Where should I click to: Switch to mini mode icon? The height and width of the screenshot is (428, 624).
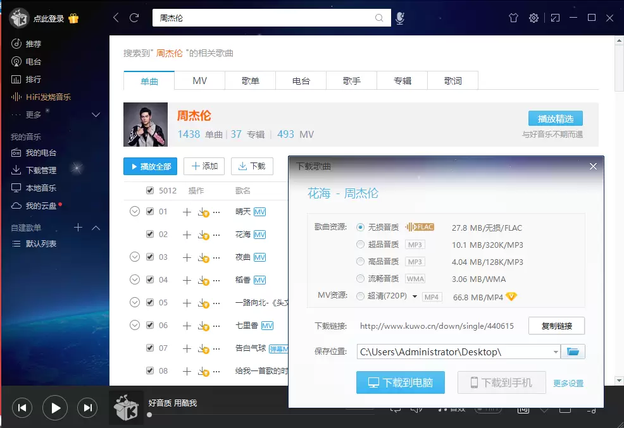(x=555, y=18)
